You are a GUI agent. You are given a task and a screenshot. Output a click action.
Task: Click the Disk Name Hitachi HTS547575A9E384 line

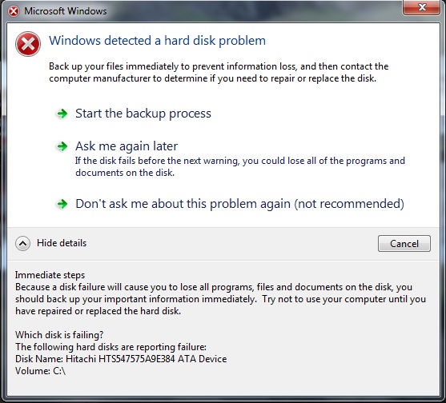[121, 359]
